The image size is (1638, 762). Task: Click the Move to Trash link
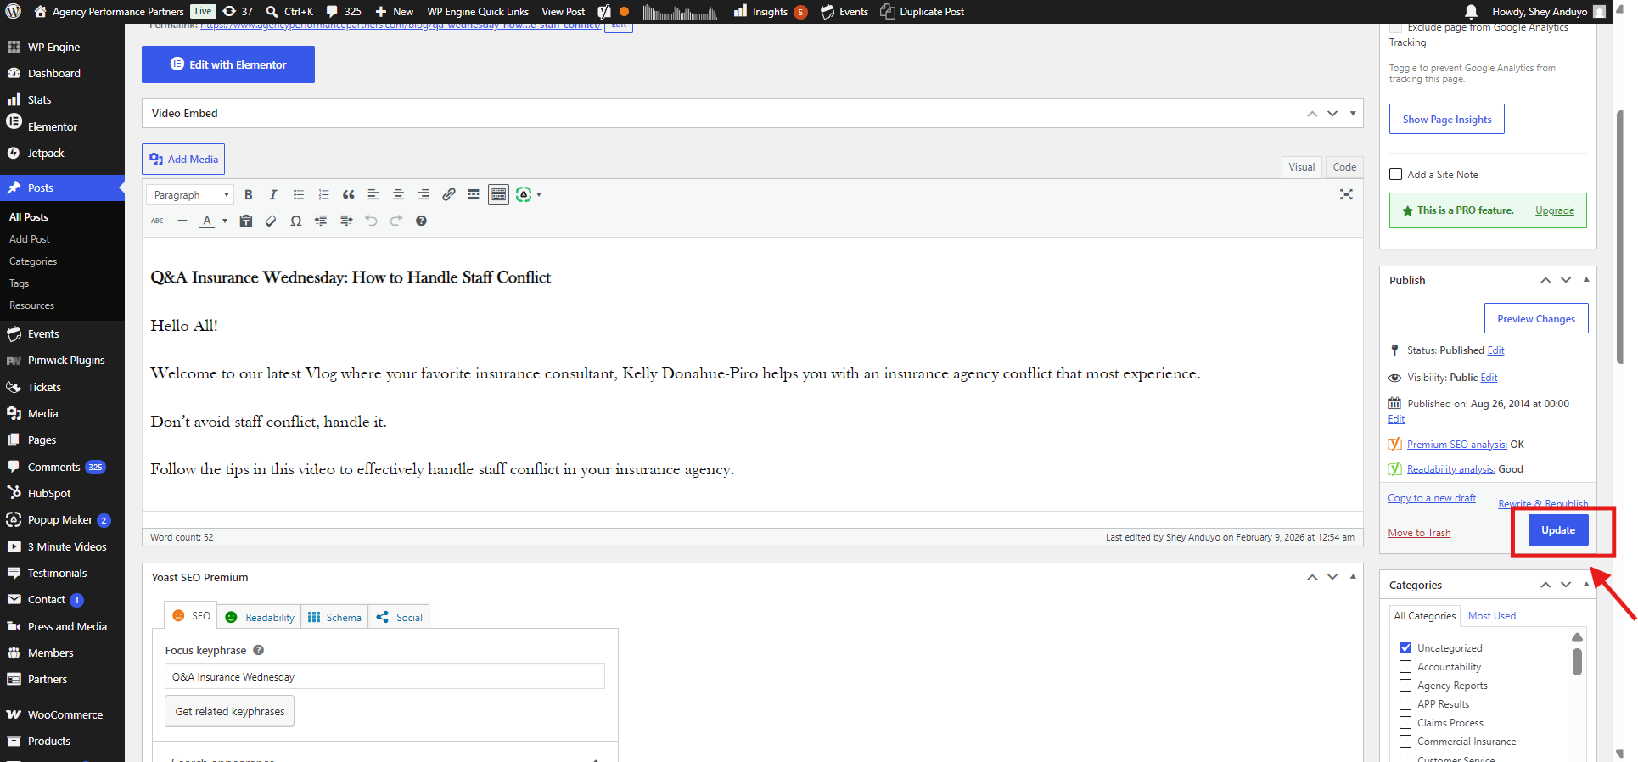pos(1419,533)
